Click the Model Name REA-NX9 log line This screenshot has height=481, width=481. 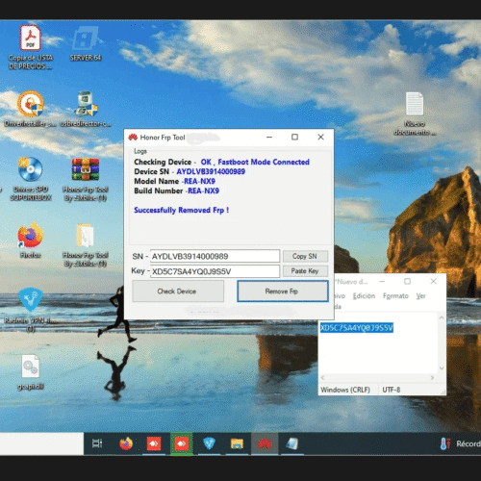(x=175, y=181)
